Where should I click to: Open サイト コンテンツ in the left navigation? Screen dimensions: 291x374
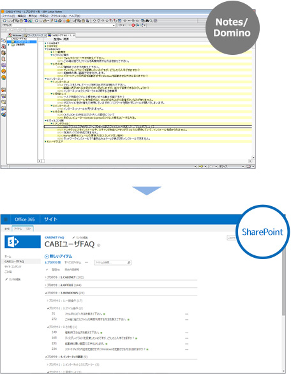click(x=13, y=267)
